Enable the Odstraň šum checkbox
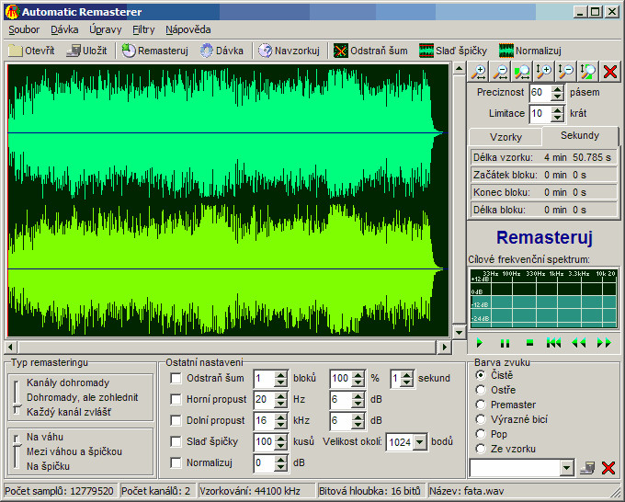The height and width of the screenshot is (502, 625). (x=176, y=378)
